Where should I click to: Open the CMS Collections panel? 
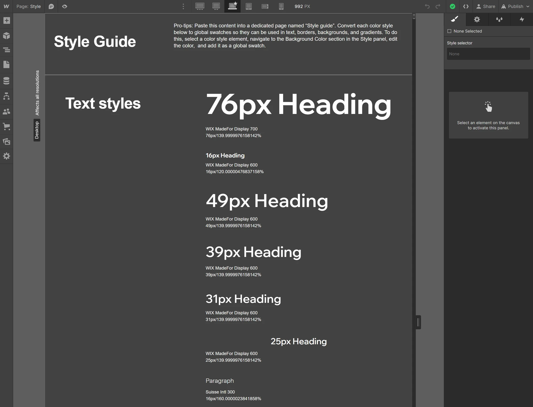point(6,81)
